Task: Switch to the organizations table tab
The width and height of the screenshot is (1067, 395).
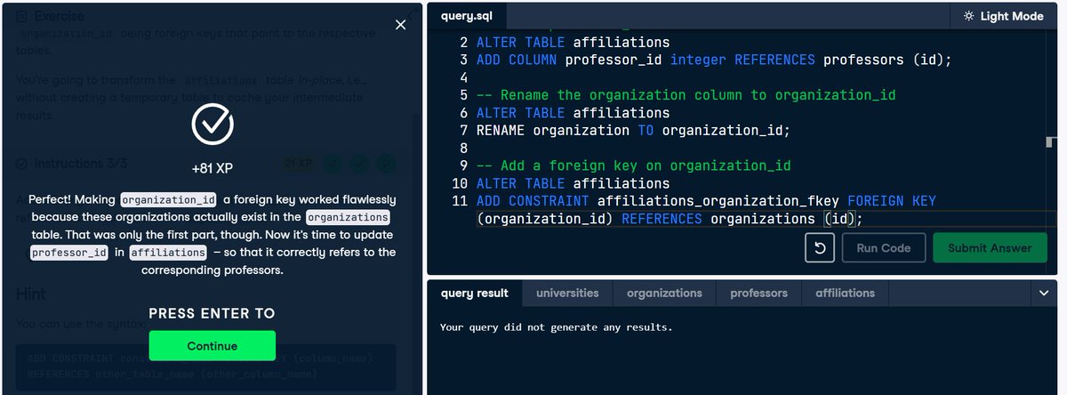Action: point(664,293)
